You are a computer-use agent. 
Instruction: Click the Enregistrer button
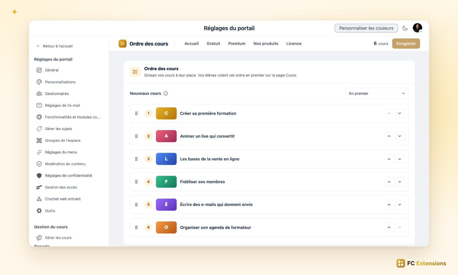[x=406, y=43]
